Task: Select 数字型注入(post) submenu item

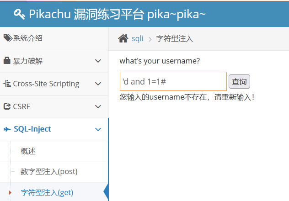Action: coord(49,172)
